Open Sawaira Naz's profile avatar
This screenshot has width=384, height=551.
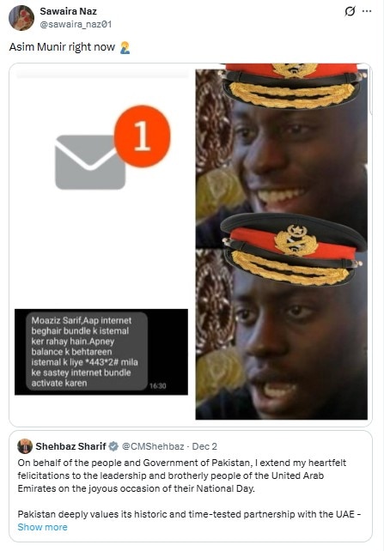tap(21, 18)
